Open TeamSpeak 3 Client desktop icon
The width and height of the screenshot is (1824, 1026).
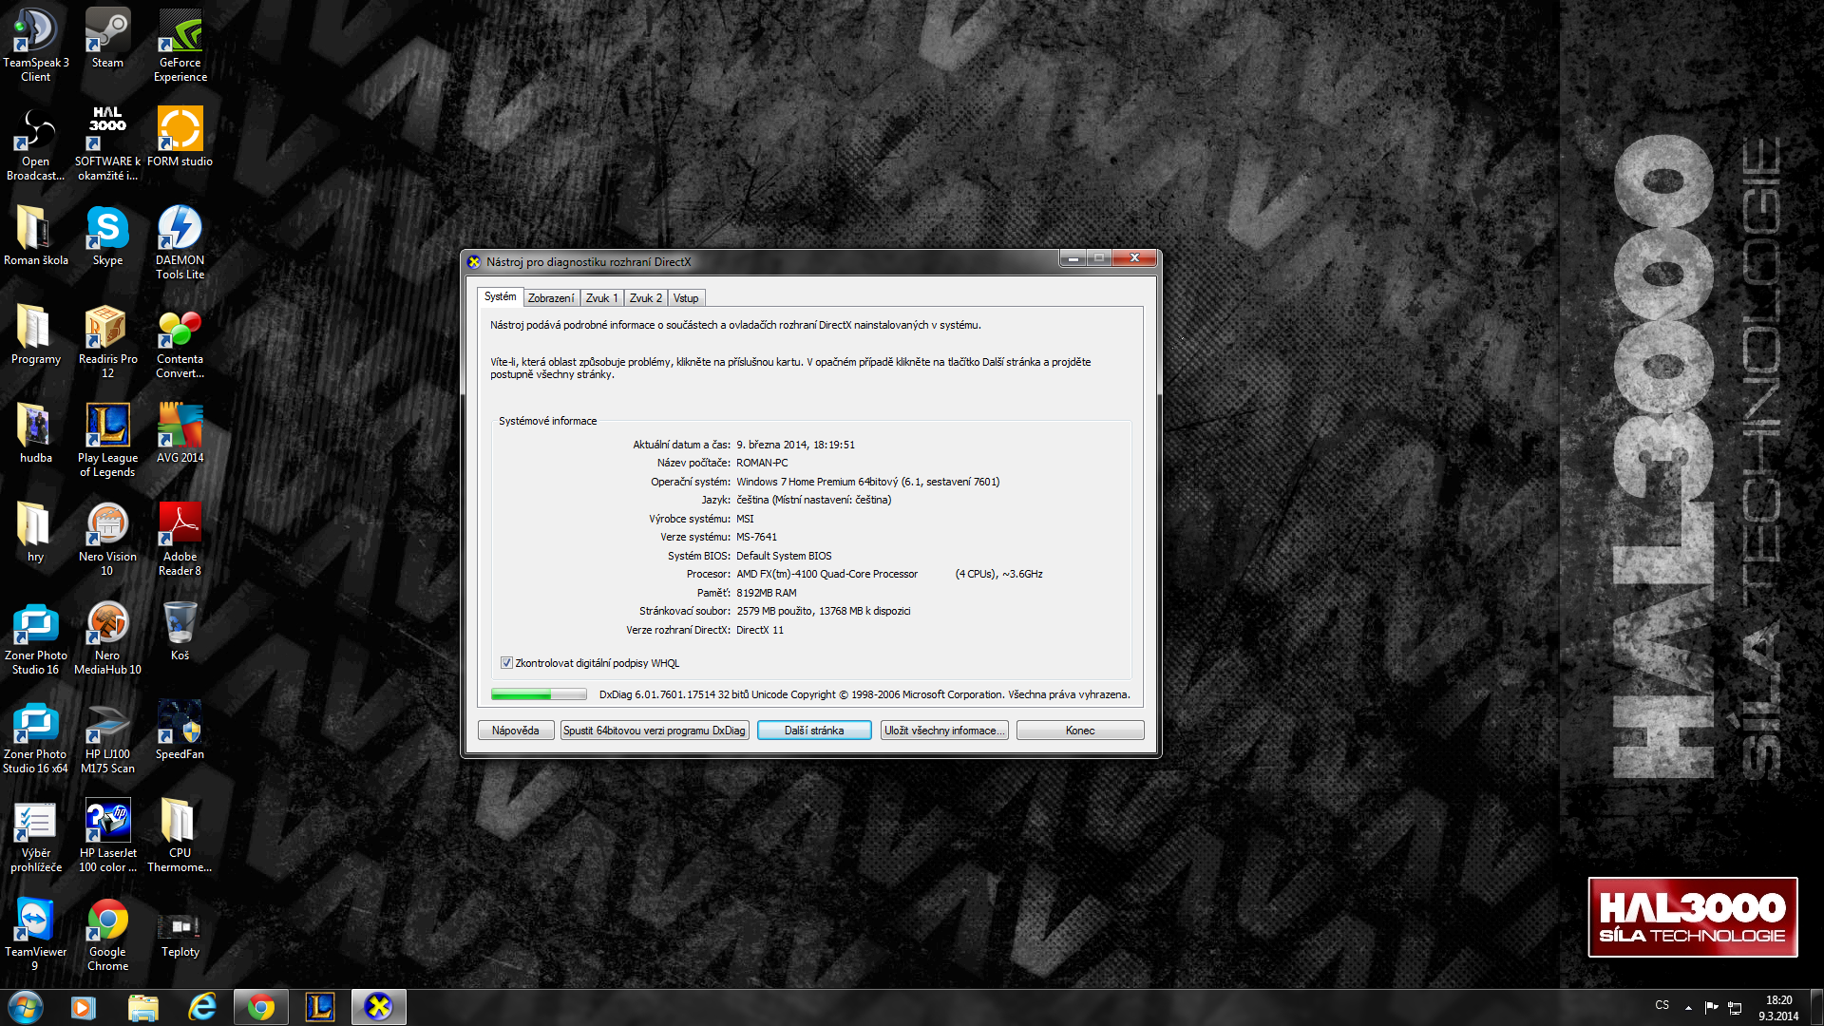[x=36, y=45]
